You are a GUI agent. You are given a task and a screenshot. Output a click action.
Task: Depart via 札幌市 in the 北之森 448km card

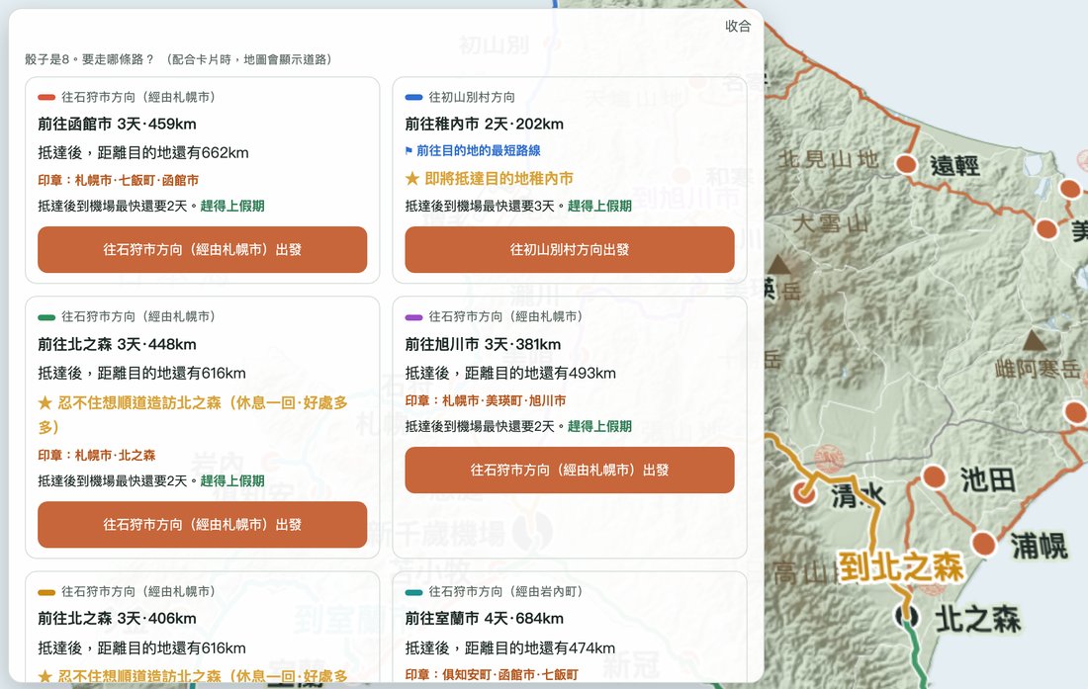click(202, 525)
